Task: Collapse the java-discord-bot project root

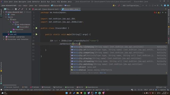Action: tap(4, 12)
